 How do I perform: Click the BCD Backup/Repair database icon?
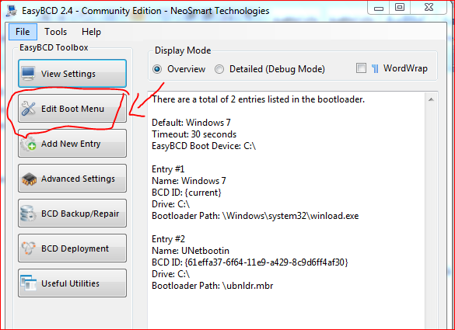click(28, 214)
